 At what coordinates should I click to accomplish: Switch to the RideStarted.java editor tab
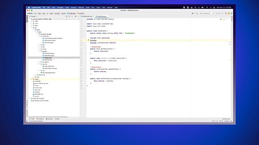coord(87,17)
